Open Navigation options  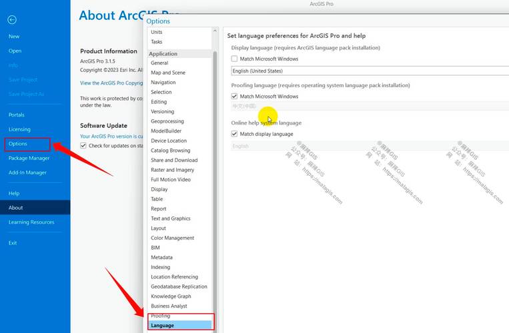163,83
